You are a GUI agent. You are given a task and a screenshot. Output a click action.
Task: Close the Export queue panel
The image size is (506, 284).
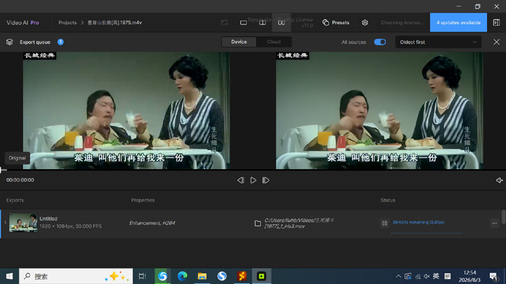click(x=497, y=42)
